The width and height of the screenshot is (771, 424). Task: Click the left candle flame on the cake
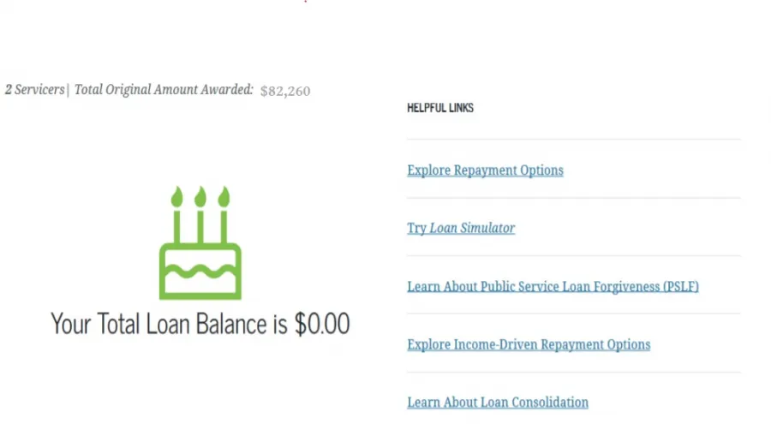(x=177, y=197)
